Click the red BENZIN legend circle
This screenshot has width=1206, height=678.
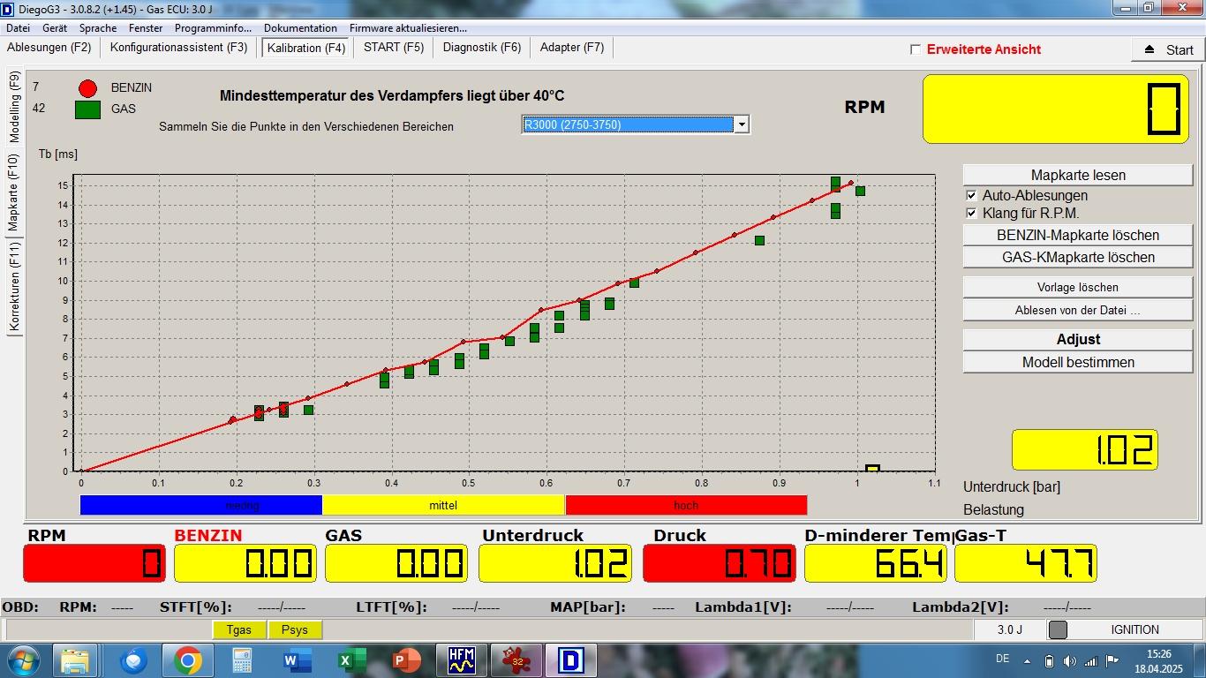87,88
